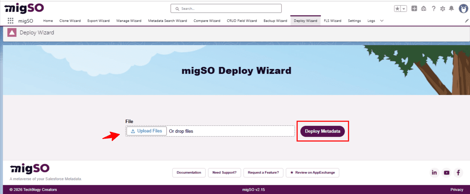The height and width of the screenshot is (194, 470).
Task: Open the Setup gear icon
Action: pos(443,9)
